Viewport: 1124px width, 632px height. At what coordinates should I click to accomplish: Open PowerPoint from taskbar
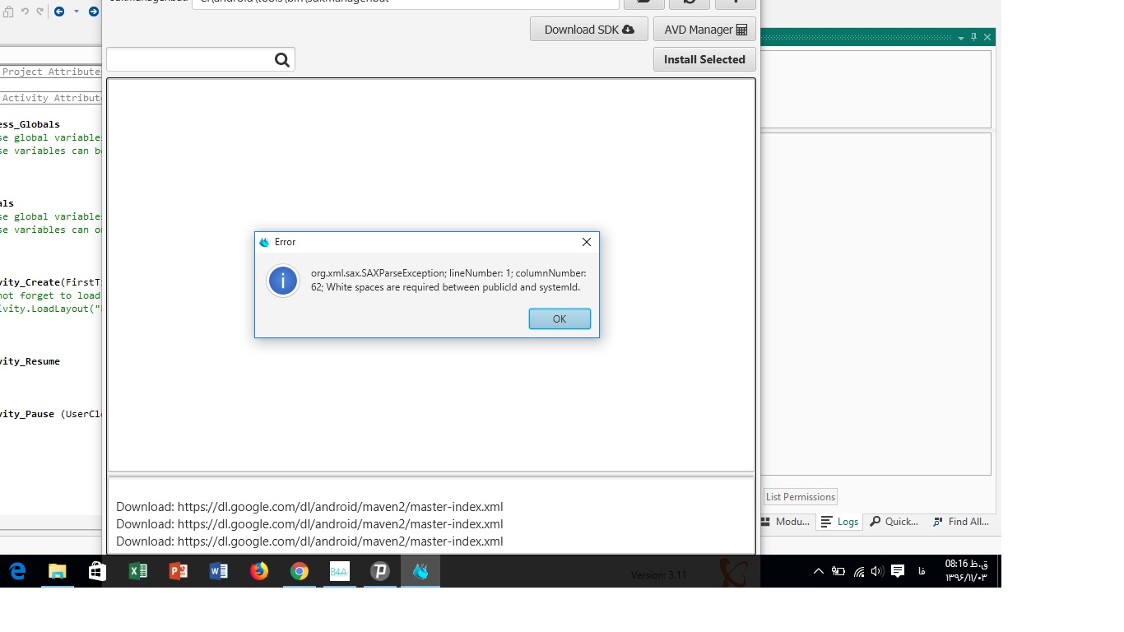point(178,571)
